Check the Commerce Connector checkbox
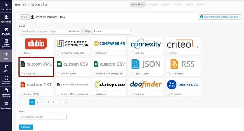Screen dimensions: 244x131 pos(59,53)
